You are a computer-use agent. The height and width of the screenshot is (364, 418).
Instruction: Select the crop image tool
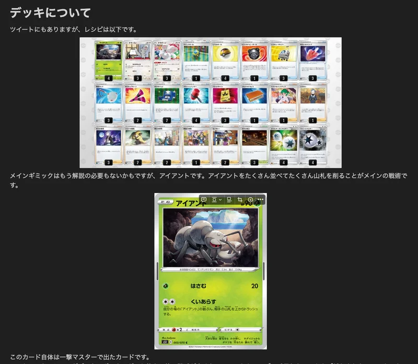(x=240, y=200)
